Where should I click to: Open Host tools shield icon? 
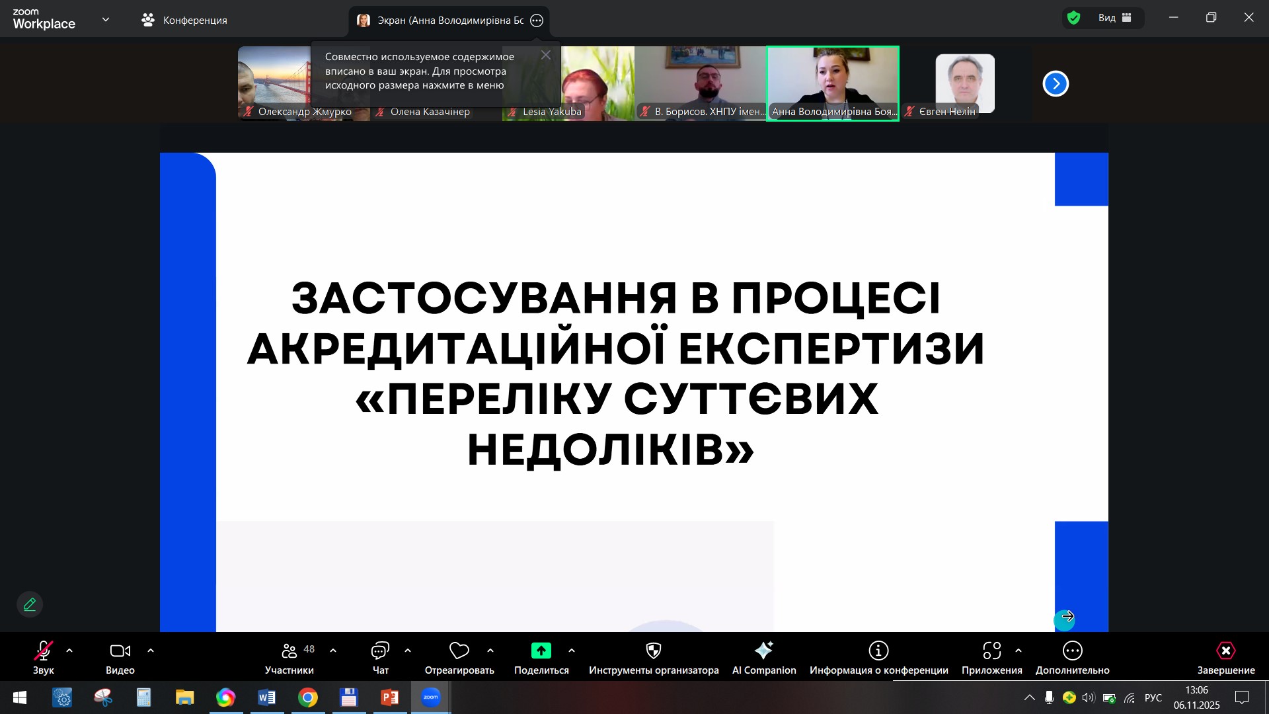click(x=653, y=651)
